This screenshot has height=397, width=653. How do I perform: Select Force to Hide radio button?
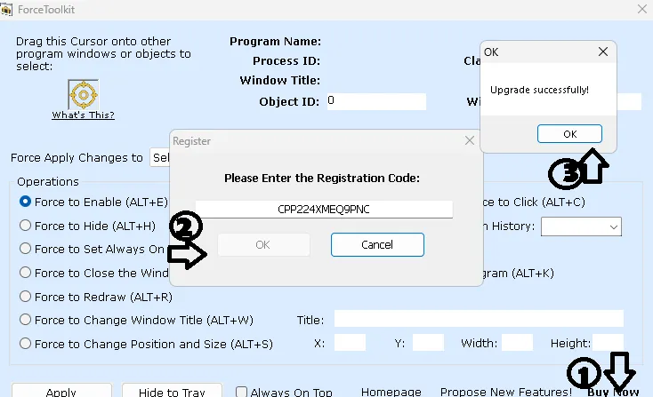25,226
